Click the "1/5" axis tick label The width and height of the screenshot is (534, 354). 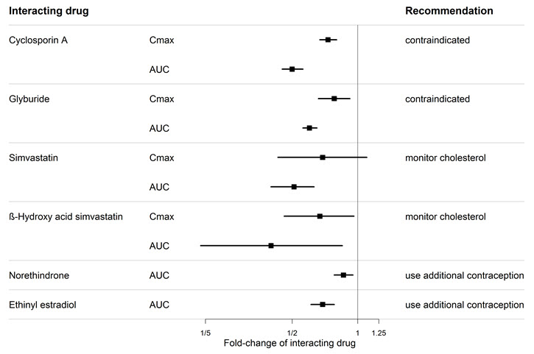(x=205, y=332)
